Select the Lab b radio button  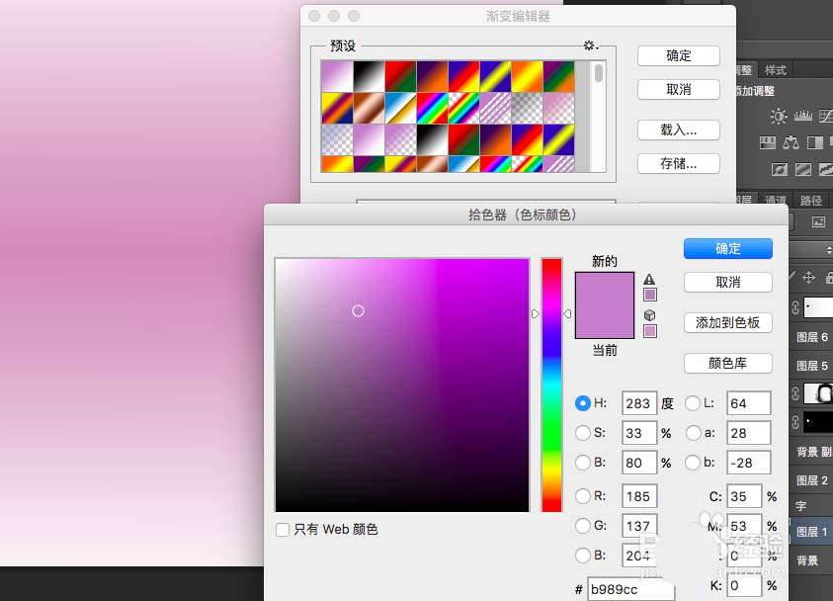[x=693, y=463]
